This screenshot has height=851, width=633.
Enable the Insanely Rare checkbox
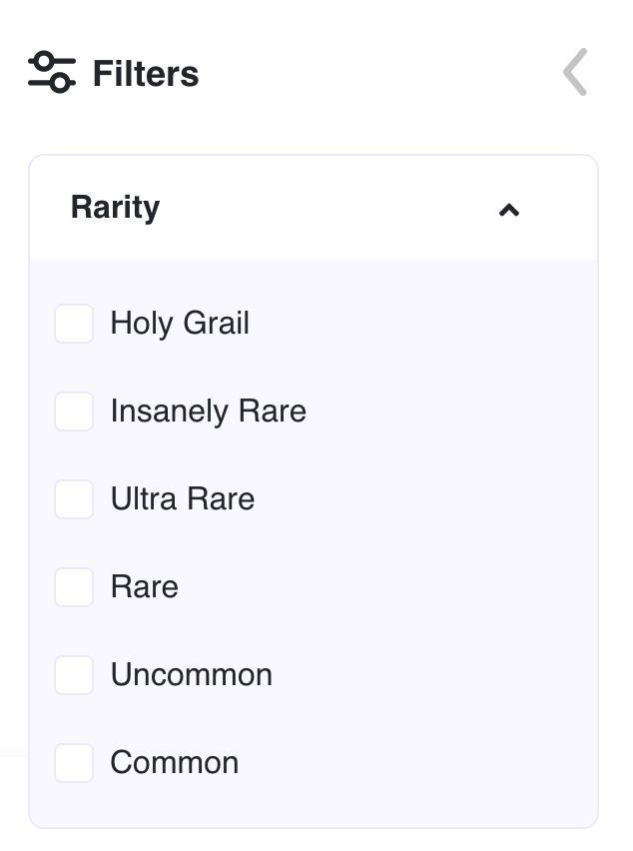click(x=74, y=412)
